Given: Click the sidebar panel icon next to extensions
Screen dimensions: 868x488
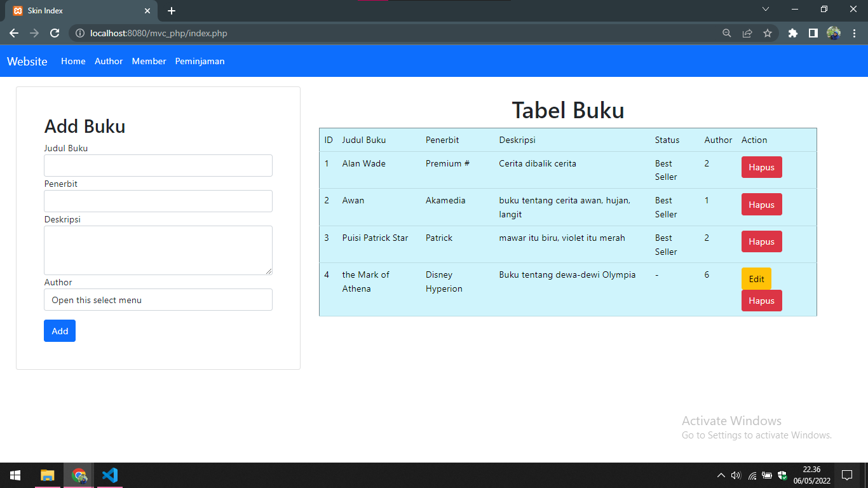Looking at the screenshot, I should point(813,33).
